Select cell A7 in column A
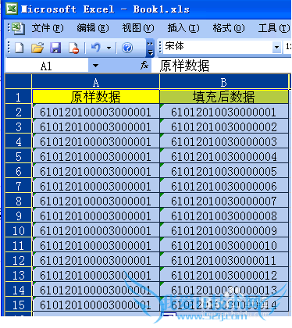Image resolution: width=292 pixels, height=328 pixels. tap(95, 186)
